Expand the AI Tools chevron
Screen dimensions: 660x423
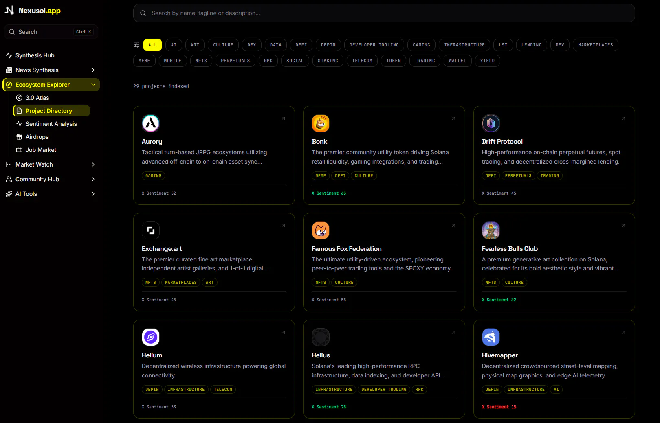[x=93, y=194]
